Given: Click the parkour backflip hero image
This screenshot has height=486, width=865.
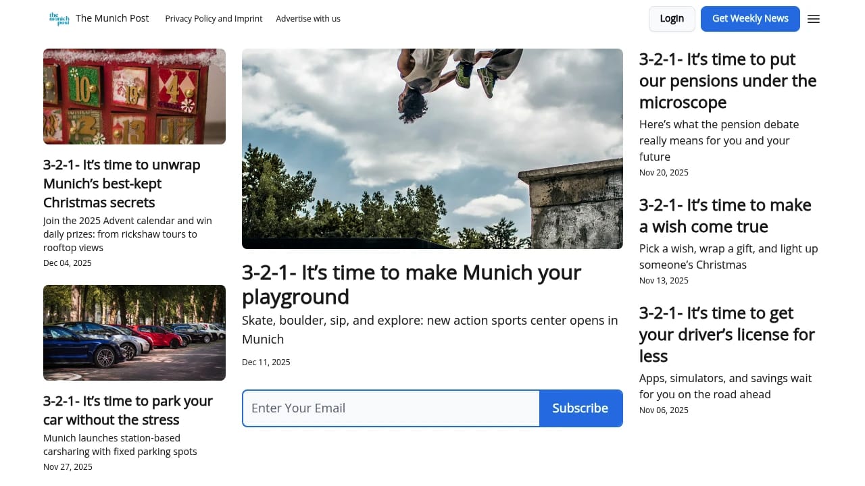Looking at the screenshot, I should click(432, 148).
